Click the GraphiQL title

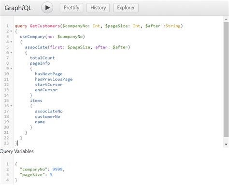(18, 8)
